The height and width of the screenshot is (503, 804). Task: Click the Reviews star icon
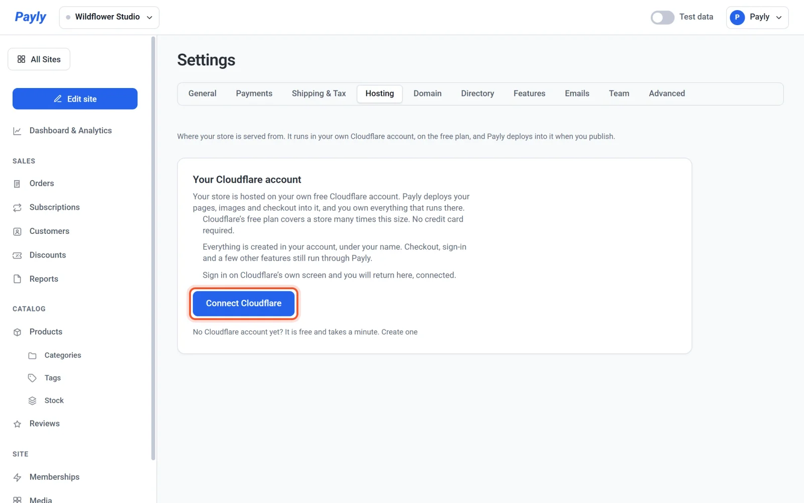17,424
